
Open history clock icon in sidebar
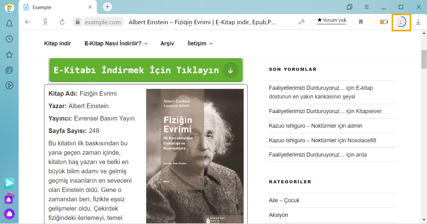pyautogui.click(x=9, y=39)
